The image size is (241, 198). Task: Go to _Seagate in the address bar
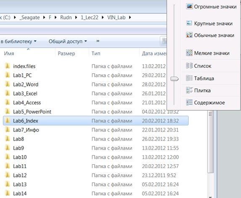coord(29,17)
